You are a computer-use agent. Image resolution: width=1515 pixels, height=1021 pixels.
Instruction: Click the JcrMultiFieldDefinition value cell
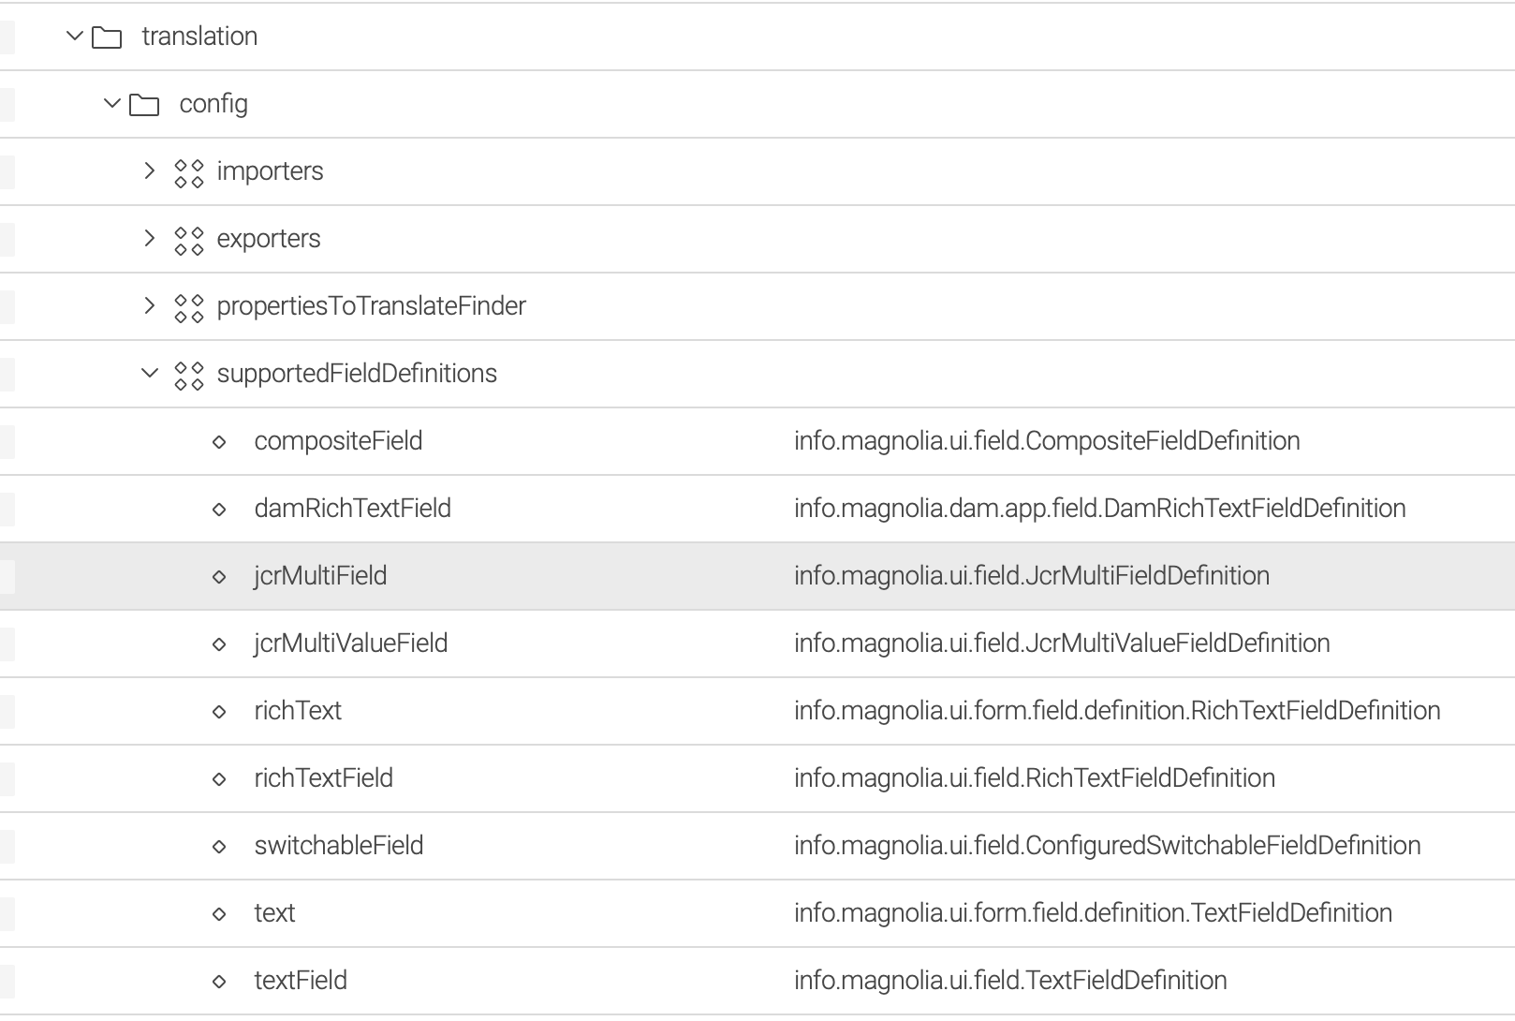pos(1031,576)
